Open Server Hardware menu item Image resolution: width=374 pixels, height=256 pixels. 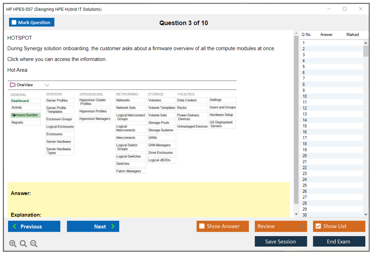(x=59, y=142)
